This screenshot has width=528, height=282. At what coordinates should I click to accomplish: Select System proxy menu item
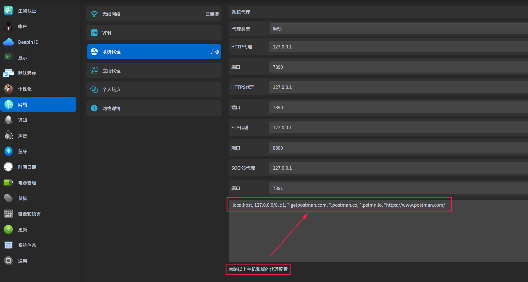[154, 52]
